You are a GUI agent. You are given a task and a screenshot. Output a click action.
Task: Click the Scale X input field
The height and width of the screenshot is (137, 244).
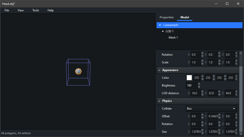196,62
